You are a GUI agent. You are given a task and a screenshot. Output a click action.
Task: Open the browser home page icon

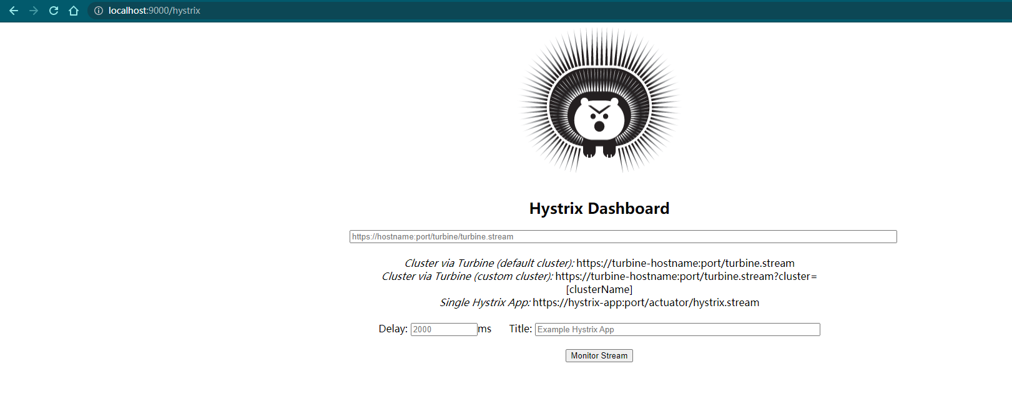[74, 11]
